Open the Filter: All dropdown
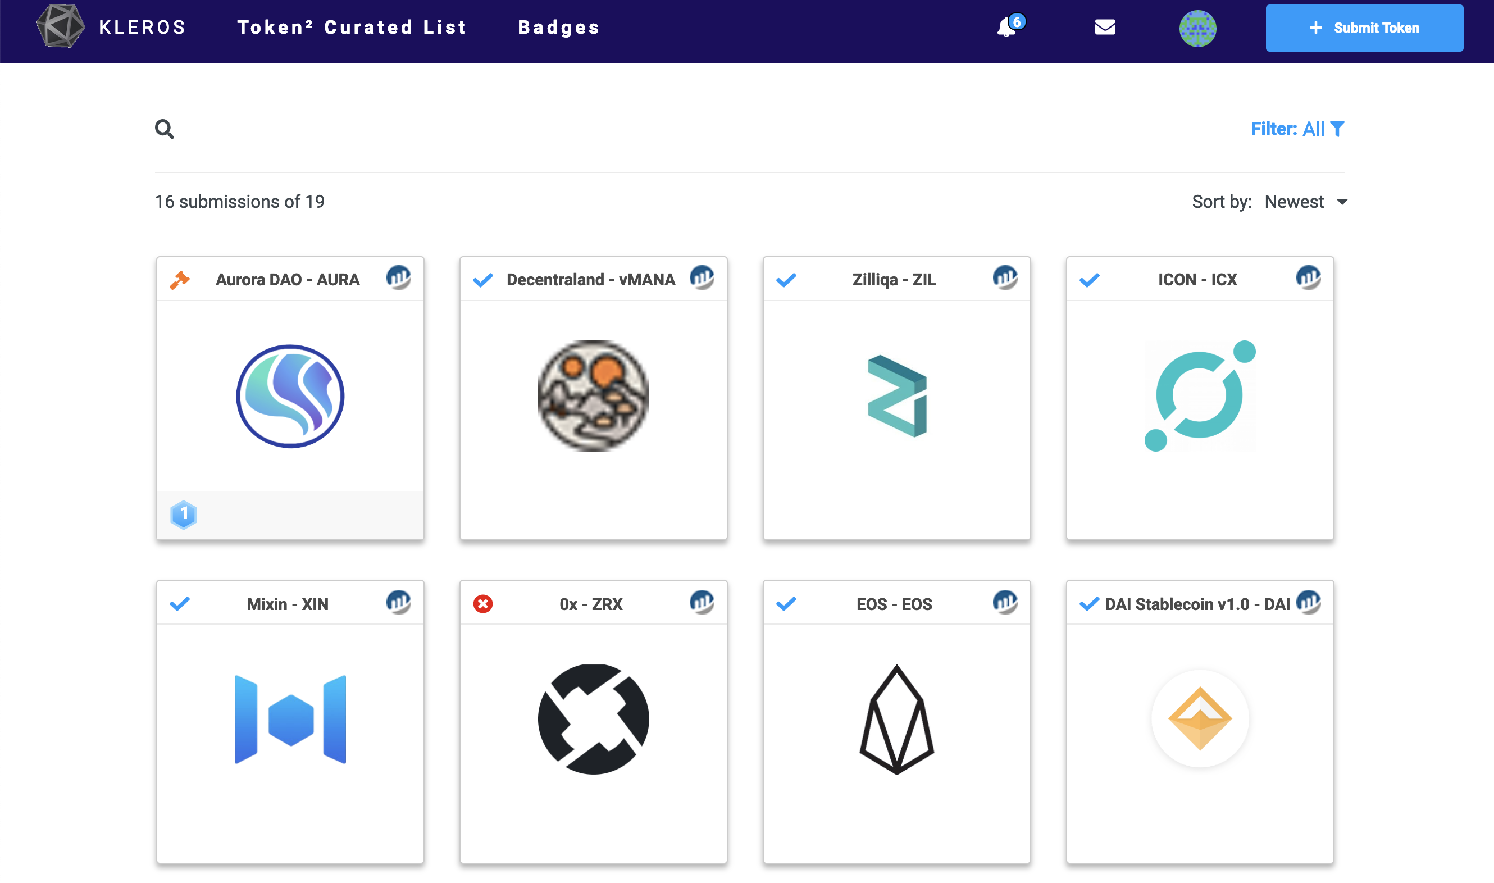This screenshot has height=883, width=1494. [1297, 129]
